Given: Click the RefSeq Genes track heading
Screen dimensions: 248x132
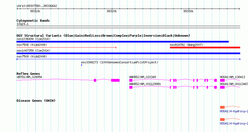Looking at the screenshot, I should click(x=28, y=74).
